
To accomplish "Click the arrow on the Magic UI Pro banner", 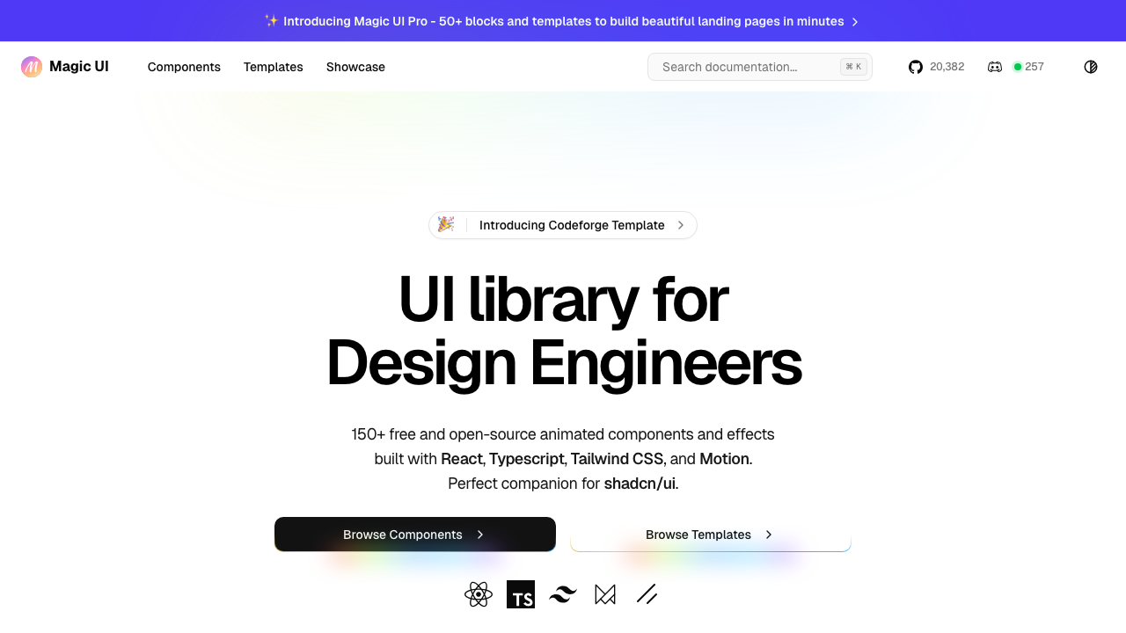I will [x=855, y=21].
